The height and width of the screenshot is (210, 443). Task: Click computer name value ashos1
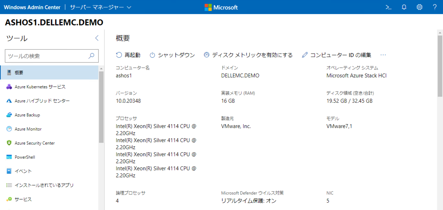point(124,75)
